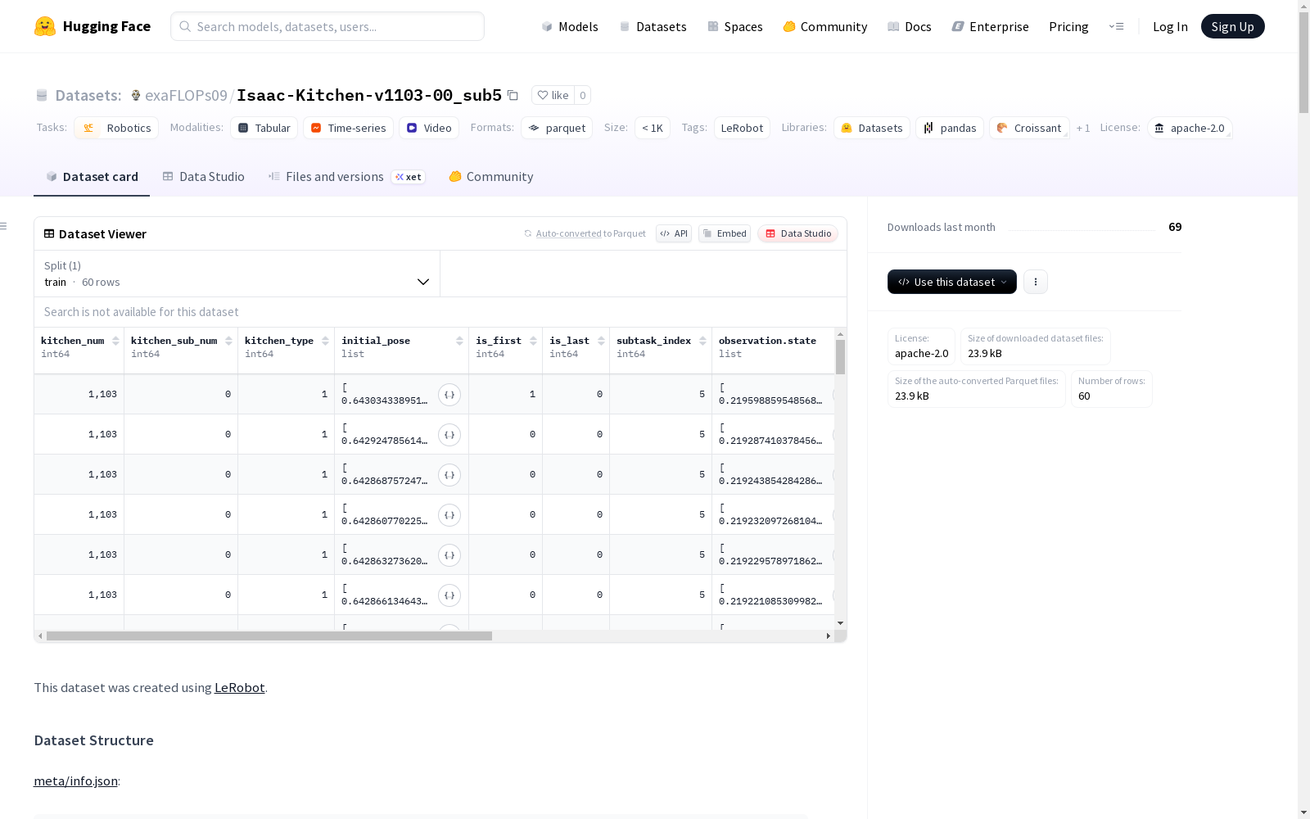Click the Hugging Face logo icon
The image size is (1310, 819).
[45, 26]
